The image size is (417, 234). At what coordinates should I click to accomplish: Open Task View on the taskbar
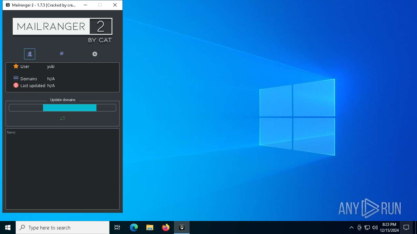pos(117,227)
